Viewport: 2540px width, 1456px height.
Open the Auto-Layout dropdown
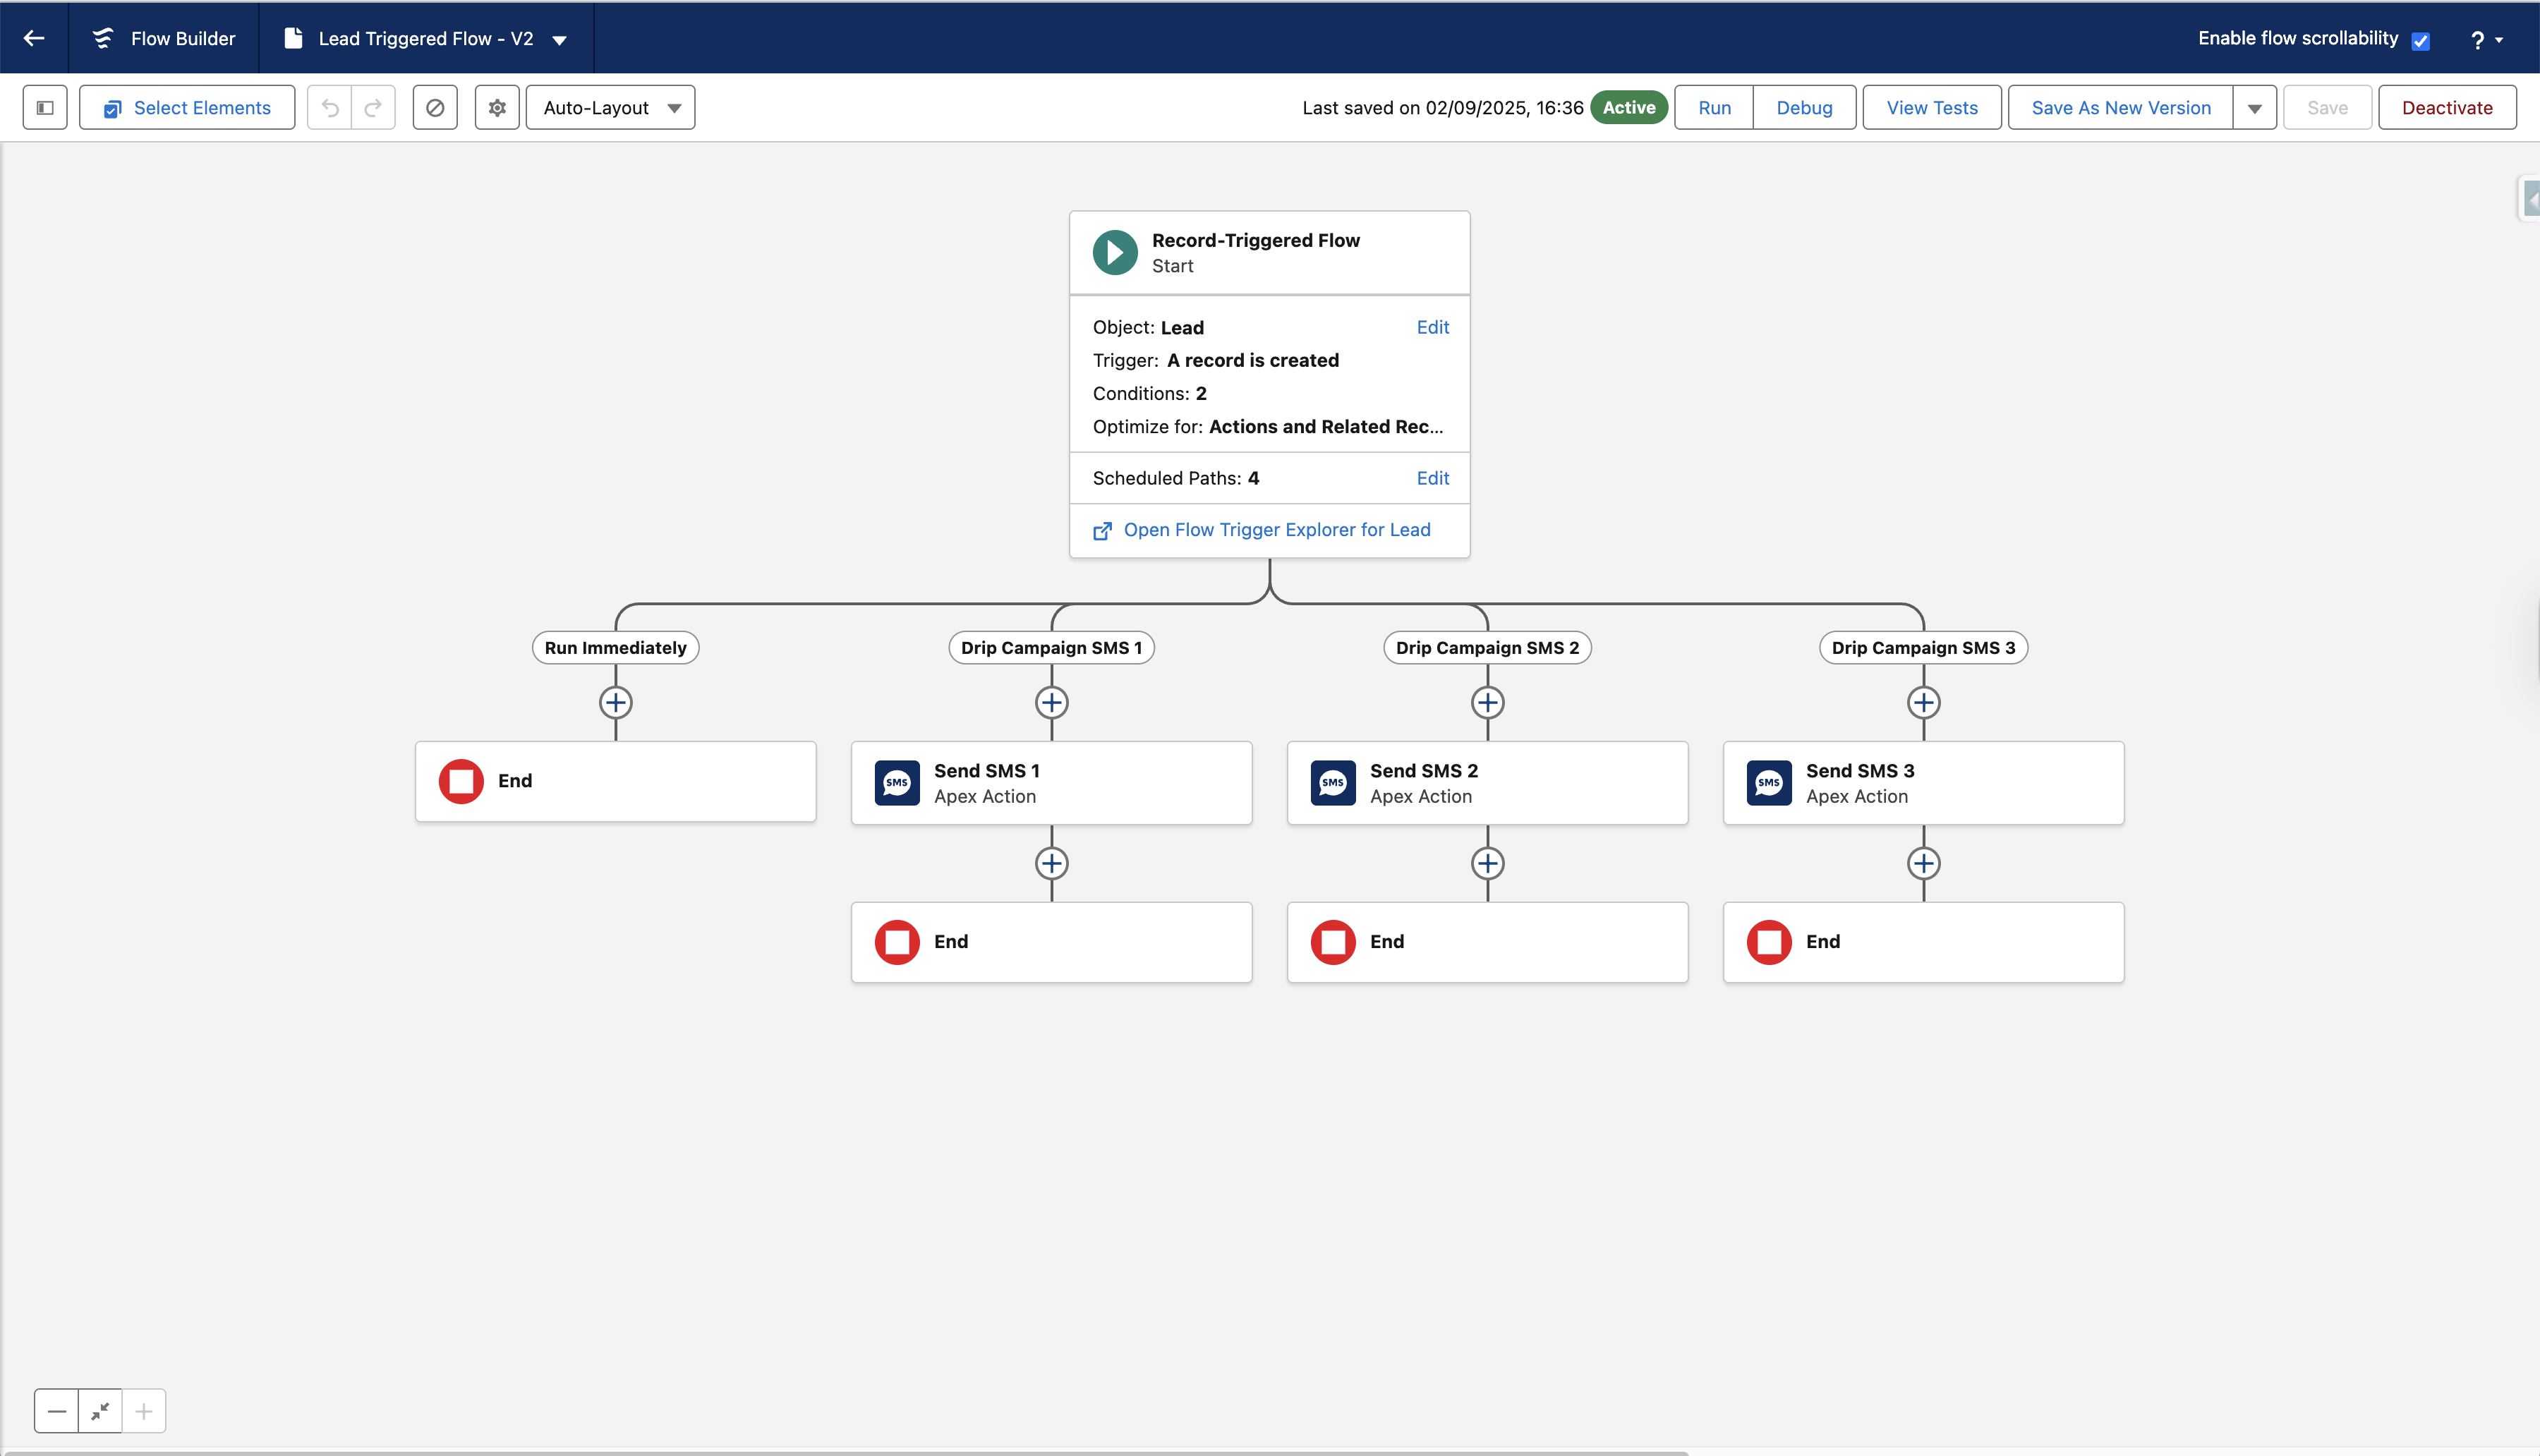tap(610, 108)
